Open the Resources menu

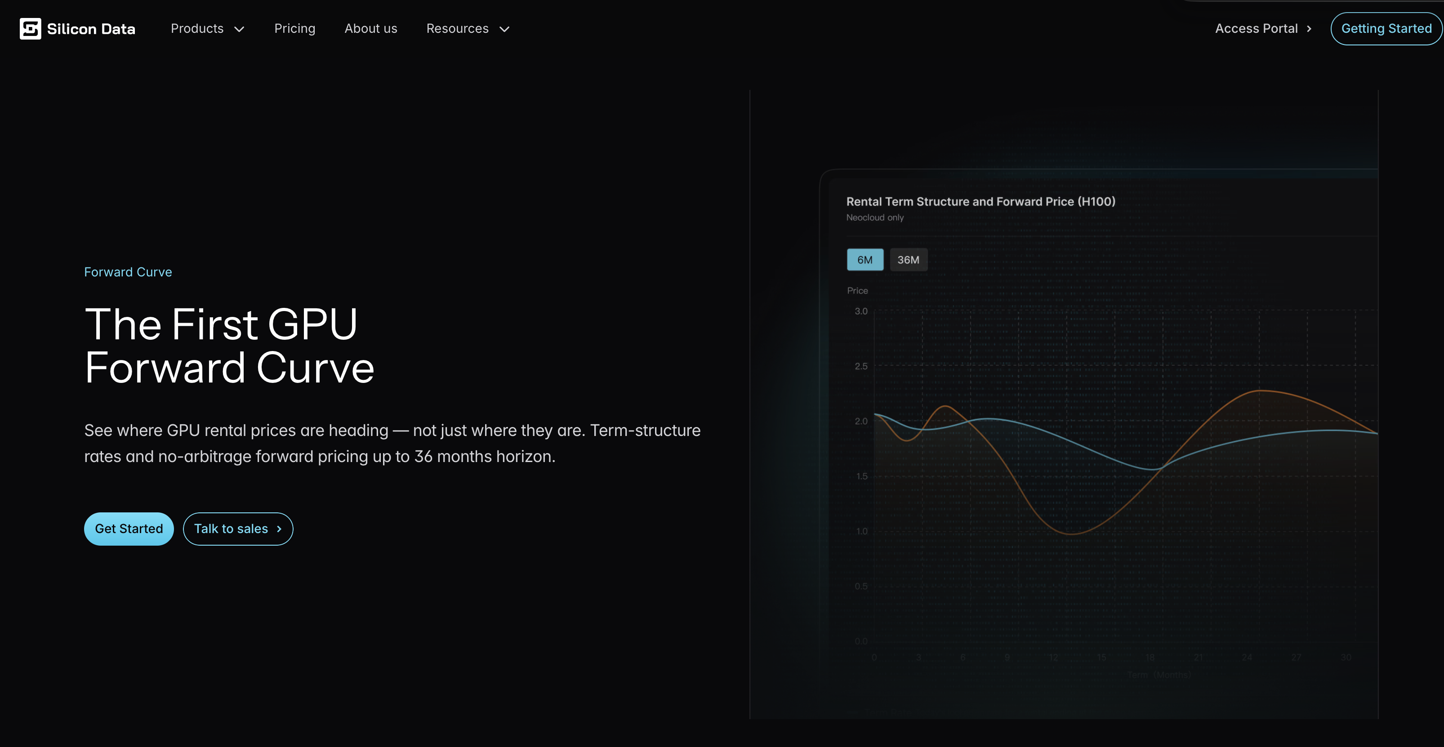457,29
